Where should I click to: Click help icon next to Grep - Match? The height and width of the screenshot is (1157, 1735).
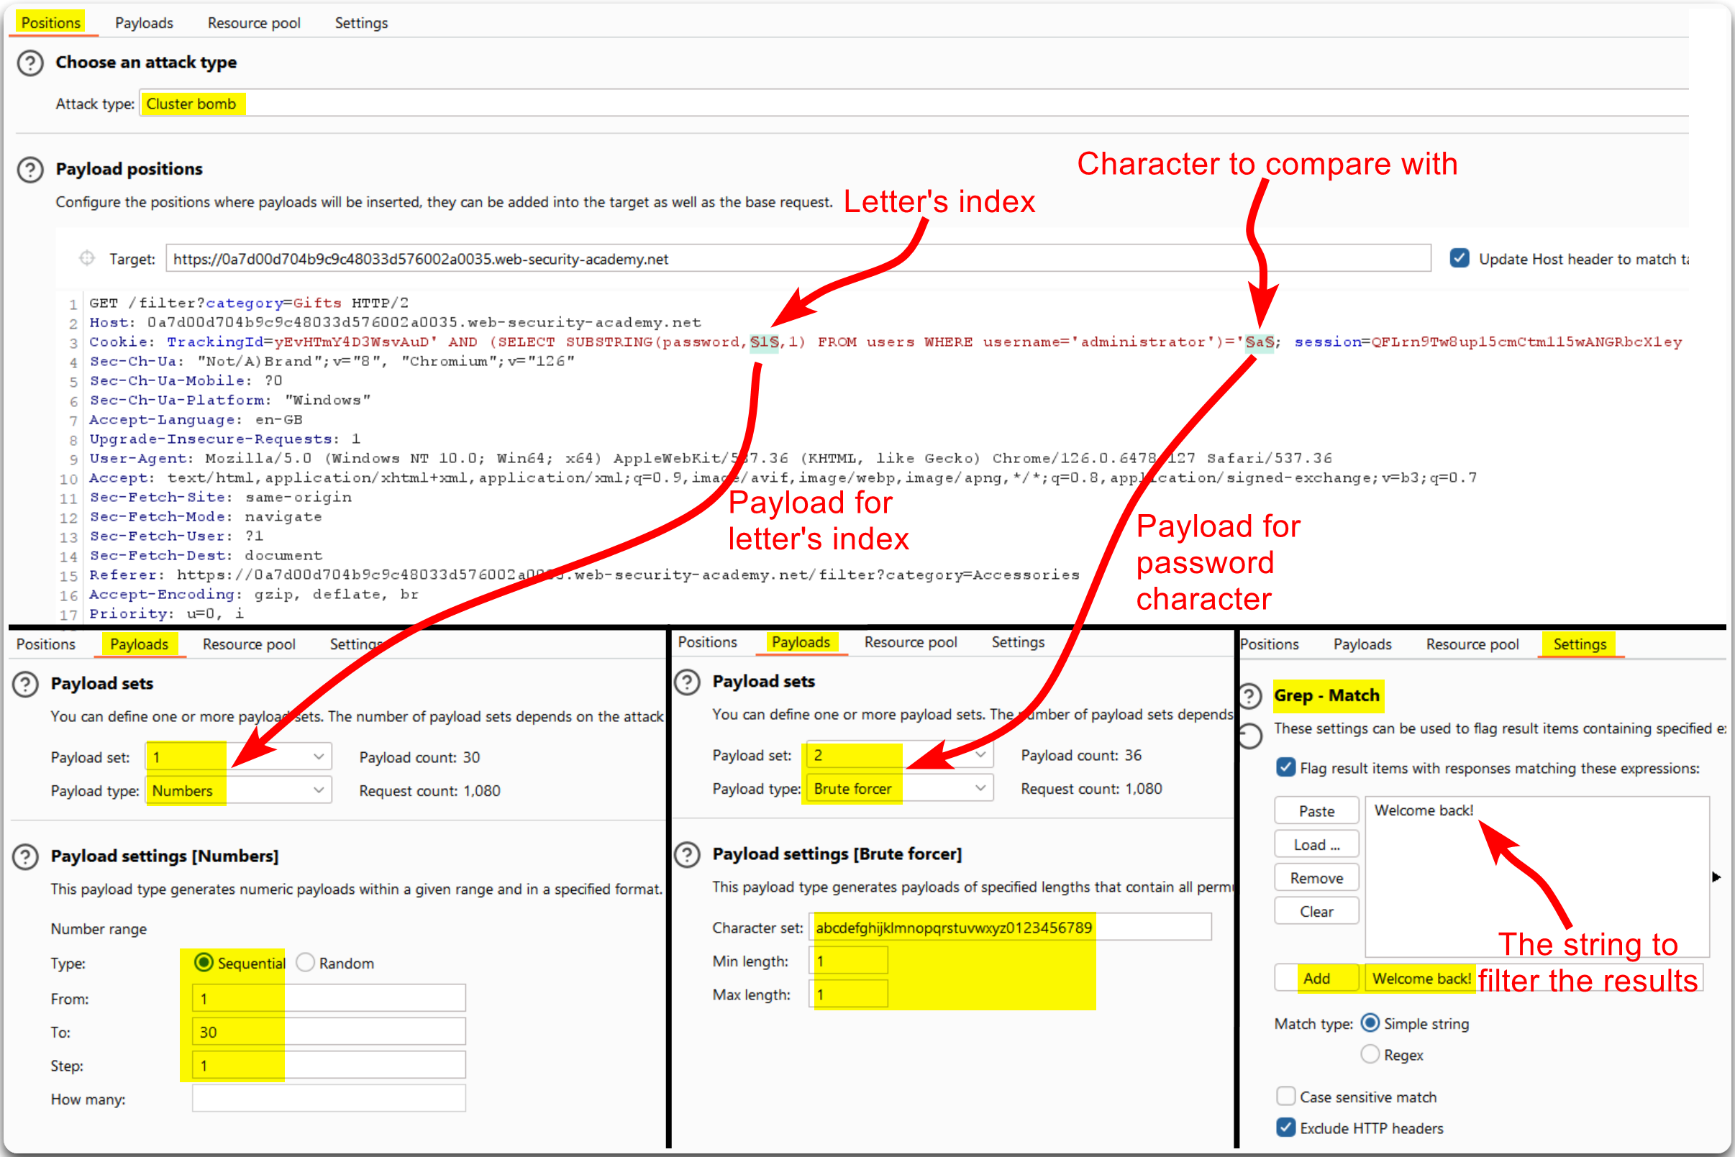1249,696
